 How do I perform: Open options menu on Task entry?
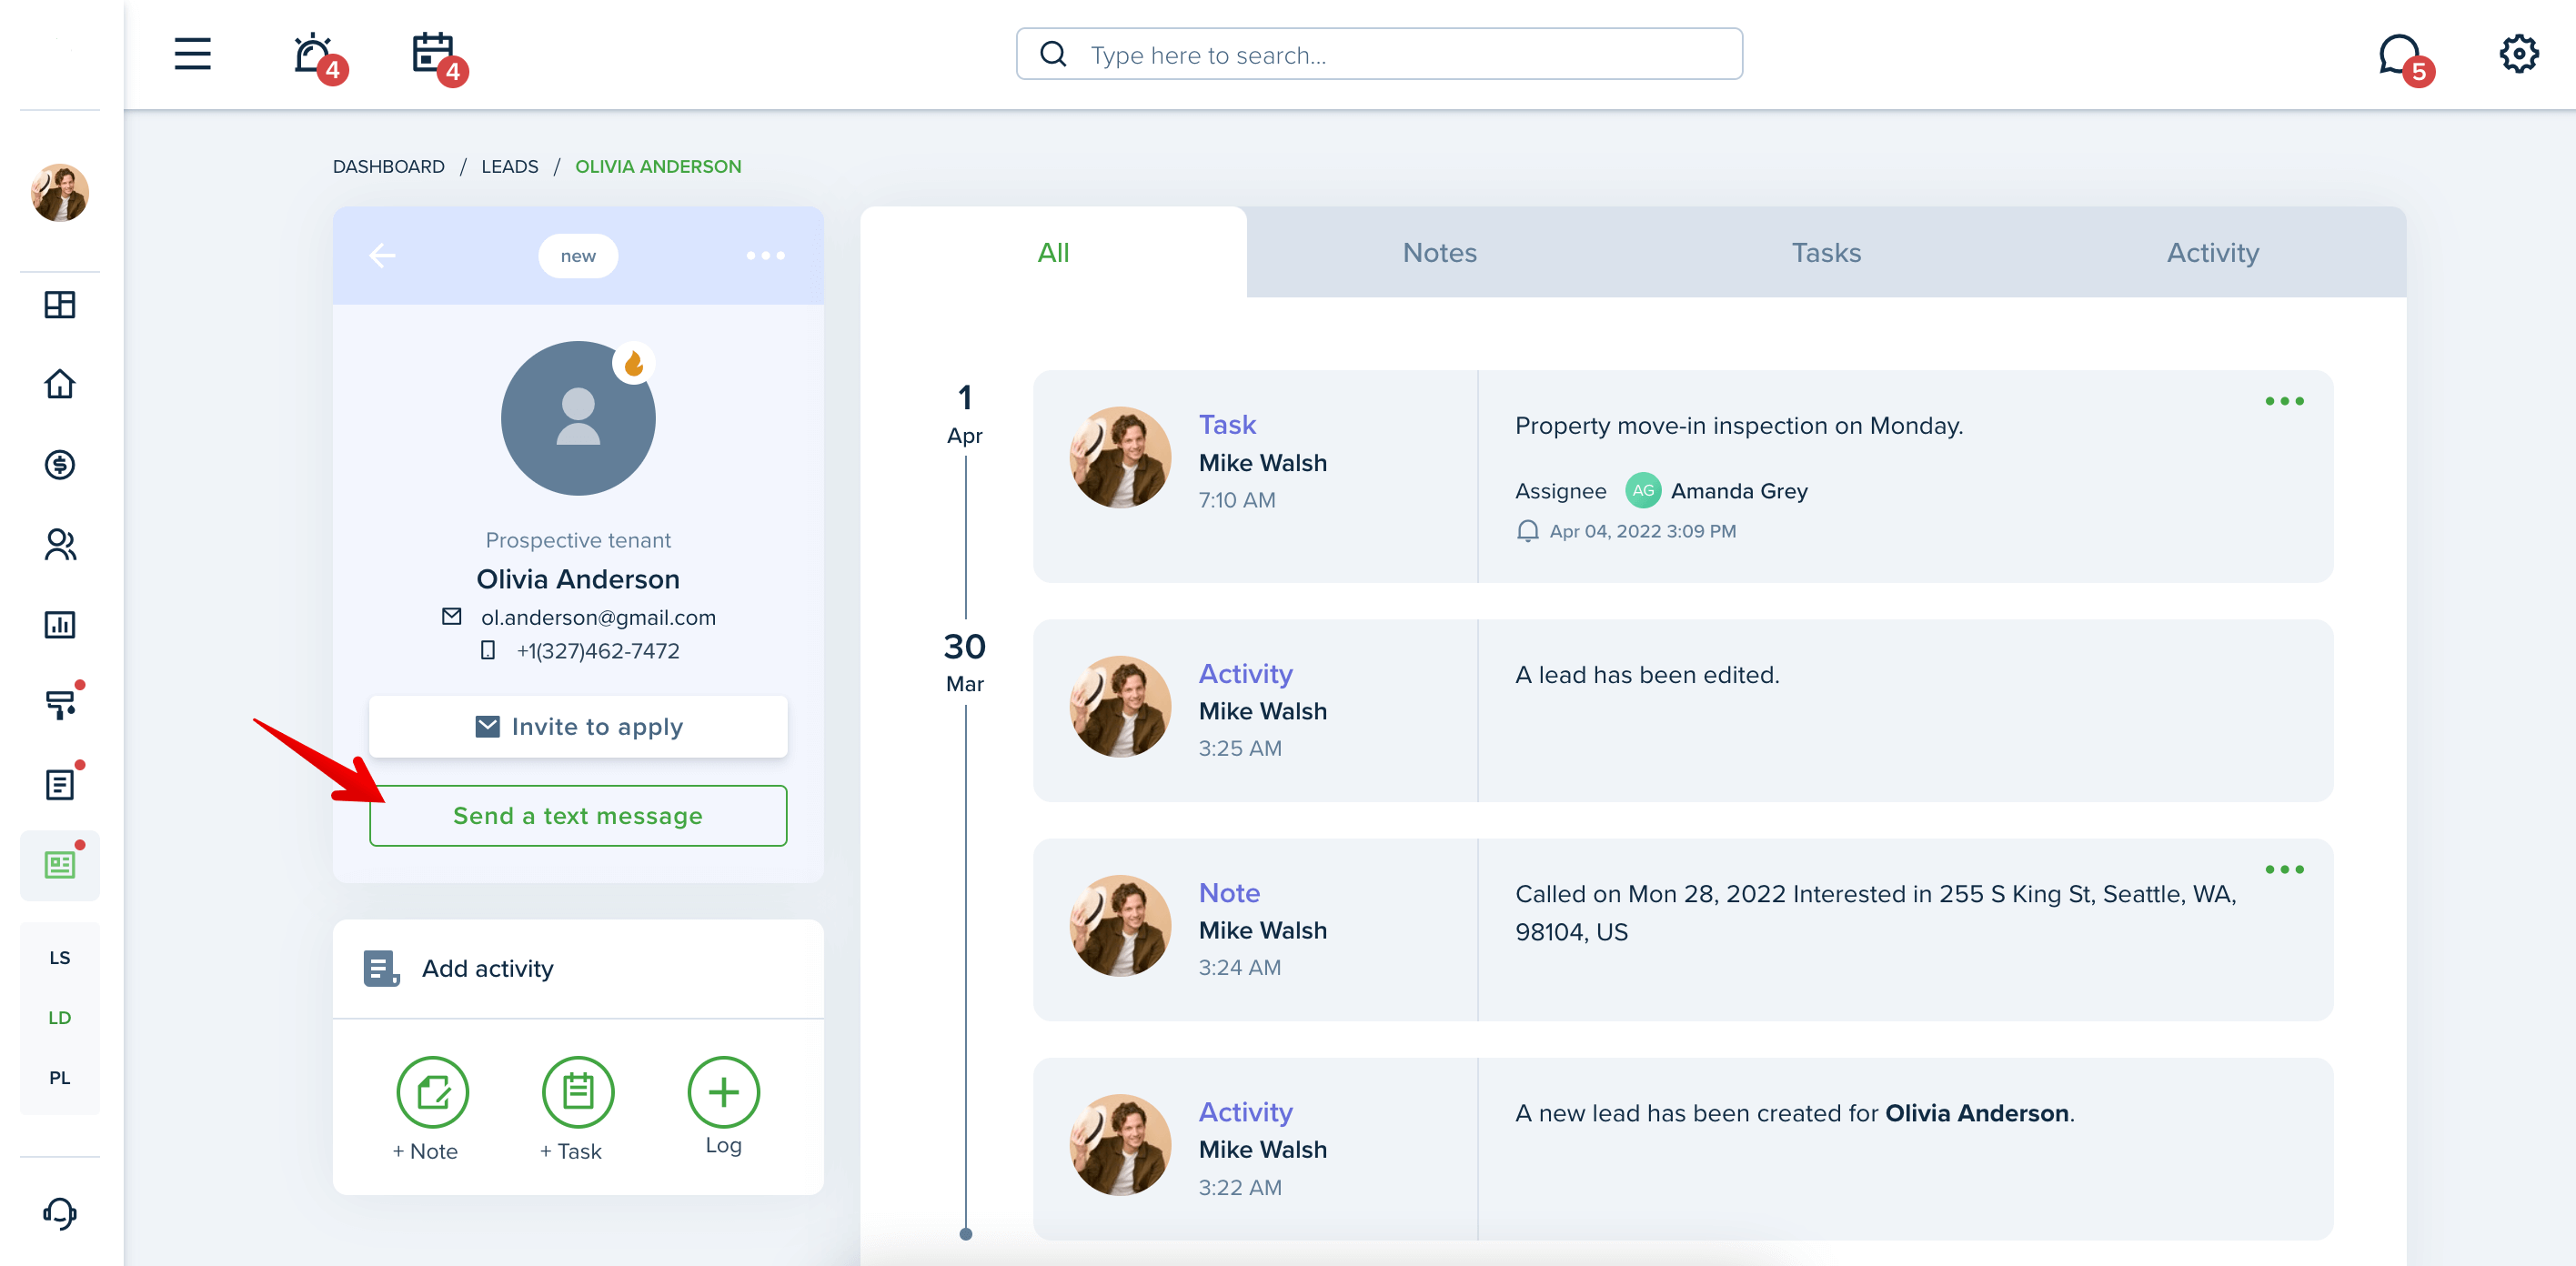click(2284, 401)
